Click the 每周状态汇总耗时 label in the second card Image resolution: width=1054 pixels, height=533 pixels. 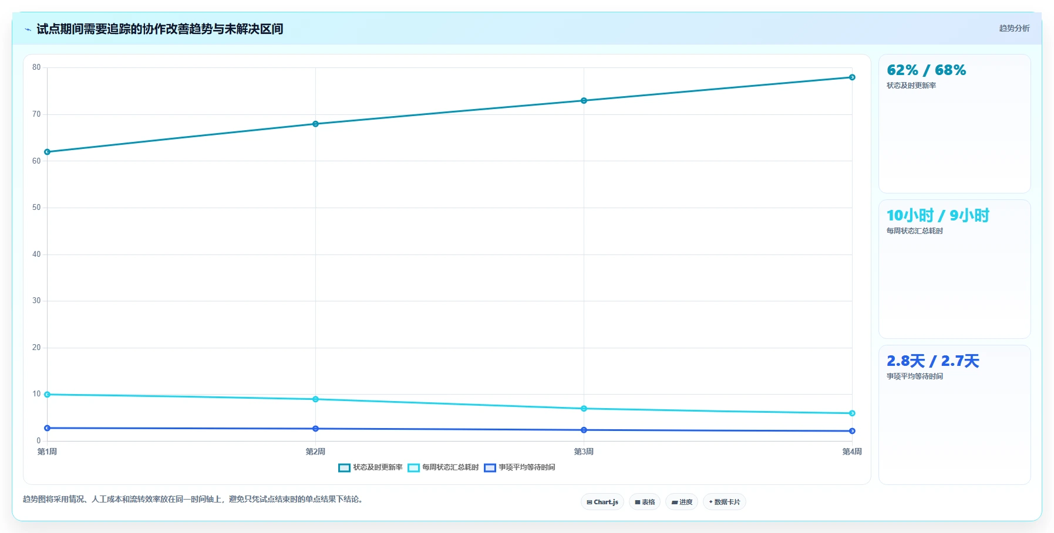pos(915,231)
